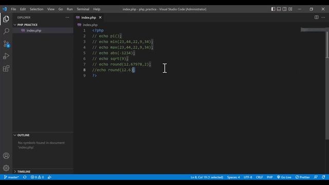Click line 2 with echo pi()
Viewport: 329px width, 185px height.
[x=107, y=36]
